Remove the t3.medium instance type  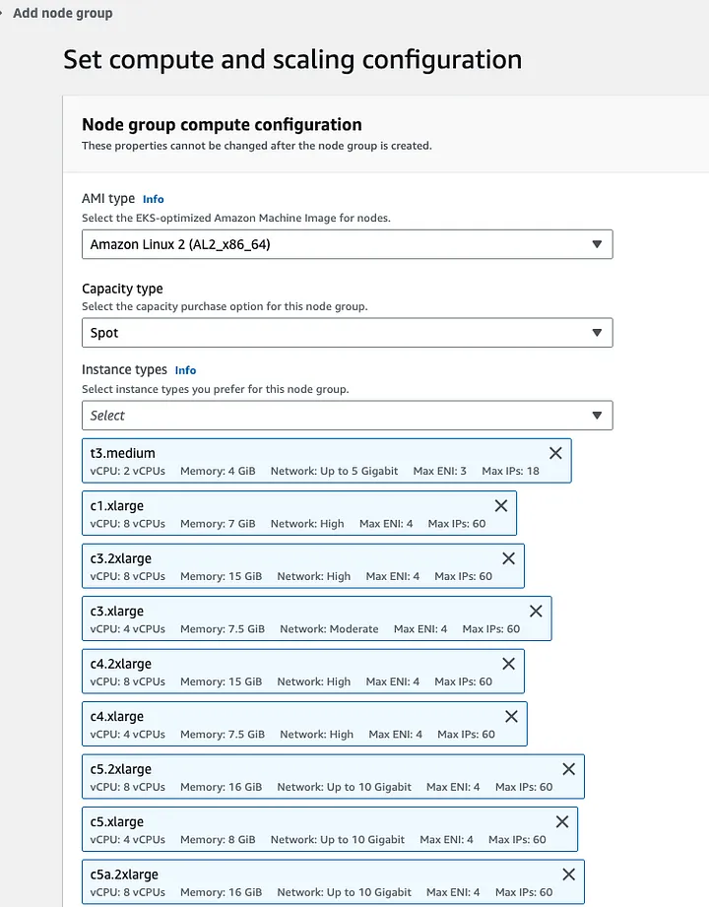[x=555, y=453]
